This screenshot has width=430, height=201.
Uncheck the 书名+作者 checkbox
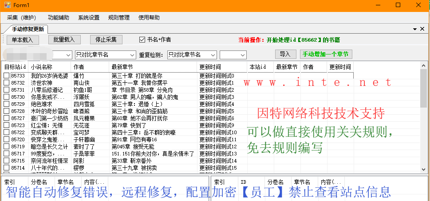pos(142,39)
